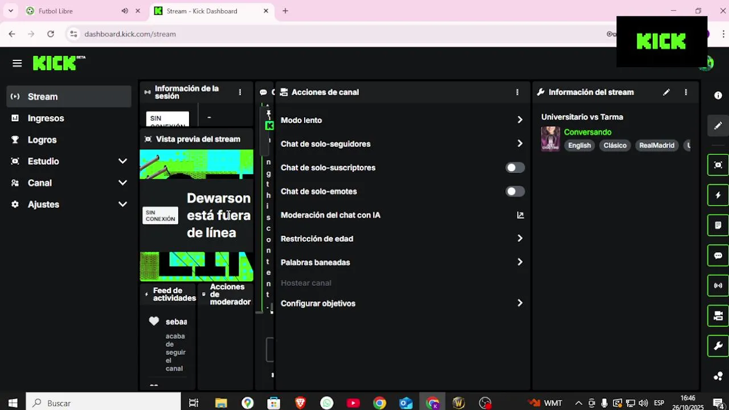Open Restricción de edad arrow

(519, 239)
